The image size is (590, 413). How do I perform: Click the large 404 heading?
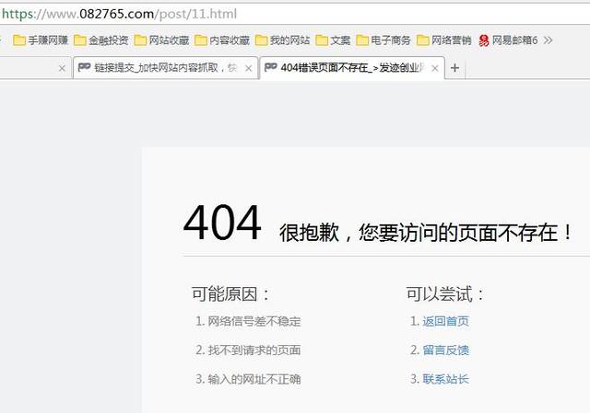(222, 223)
